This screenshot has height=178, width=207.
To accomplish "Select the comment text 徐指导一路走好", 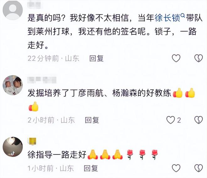I will (x=93, y=154).
